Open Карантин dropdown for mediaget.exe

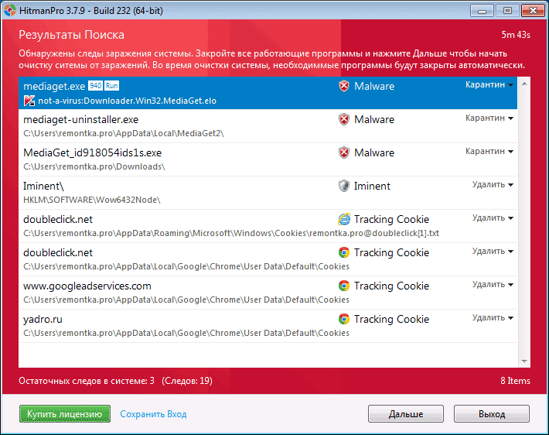pos(489,85)
